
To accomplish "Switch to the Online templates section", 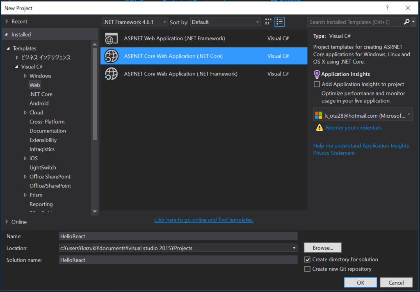I will (18, 221).
